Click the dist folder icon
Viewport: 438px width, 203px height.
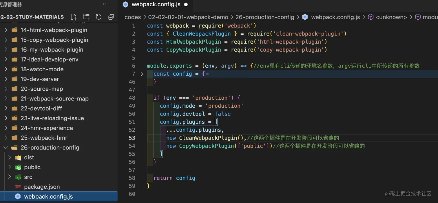coord(18,157)
